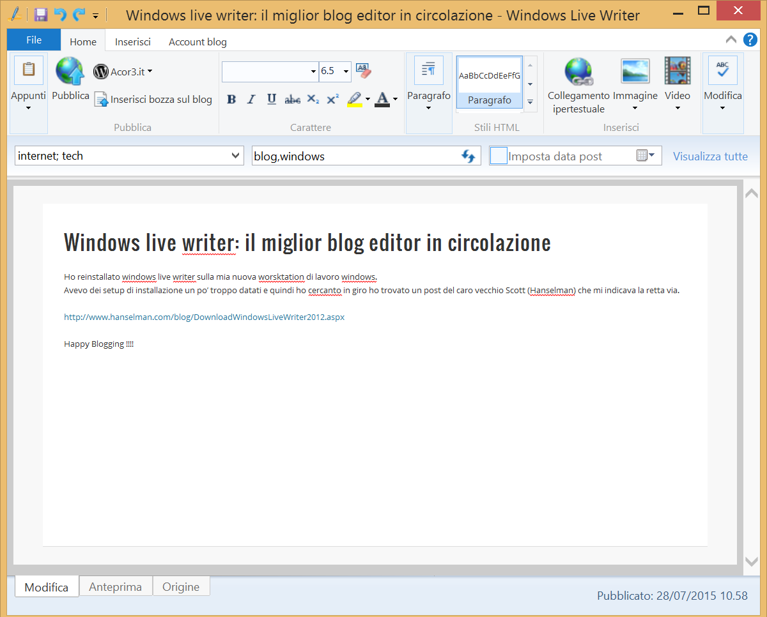This screenshot has width=767, height=617.
Task: Clear formatting with the eraser icon
Action: coord(363,70)
